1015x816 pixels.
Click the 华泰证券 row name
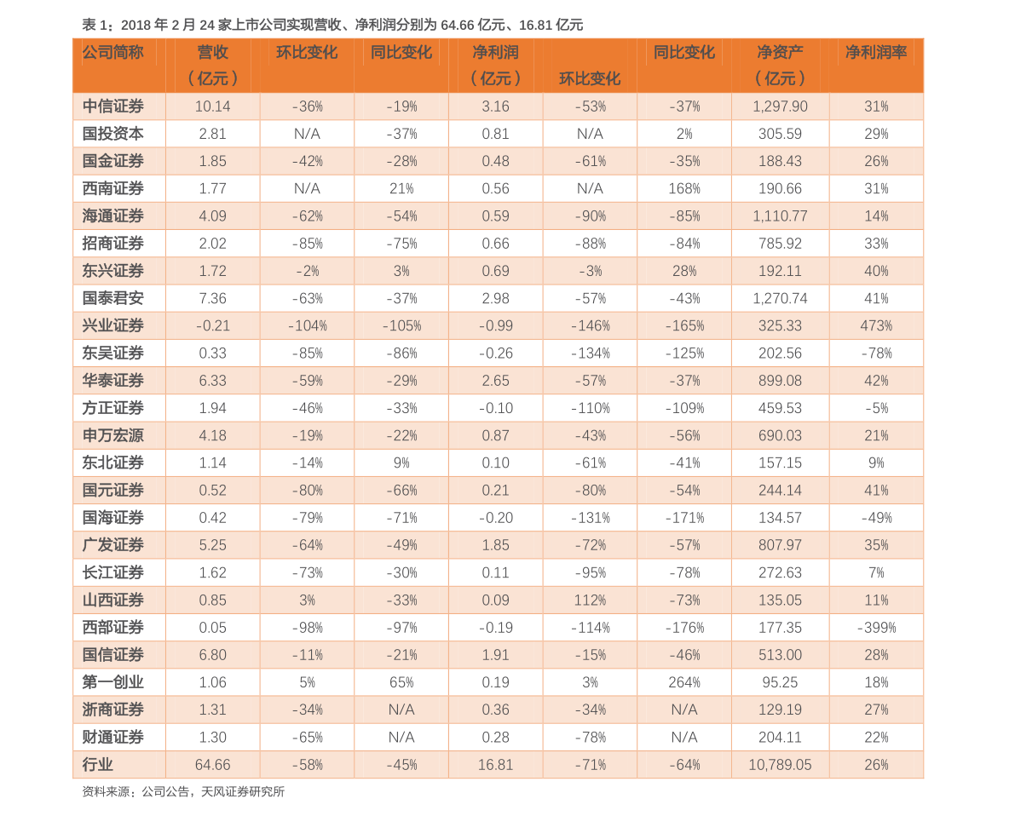click(112, 381)
